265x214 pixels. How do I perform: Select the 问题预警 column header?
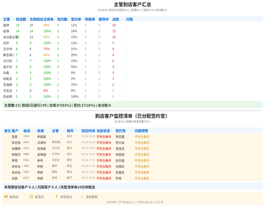pyautogui.click(x=142, y=131)
